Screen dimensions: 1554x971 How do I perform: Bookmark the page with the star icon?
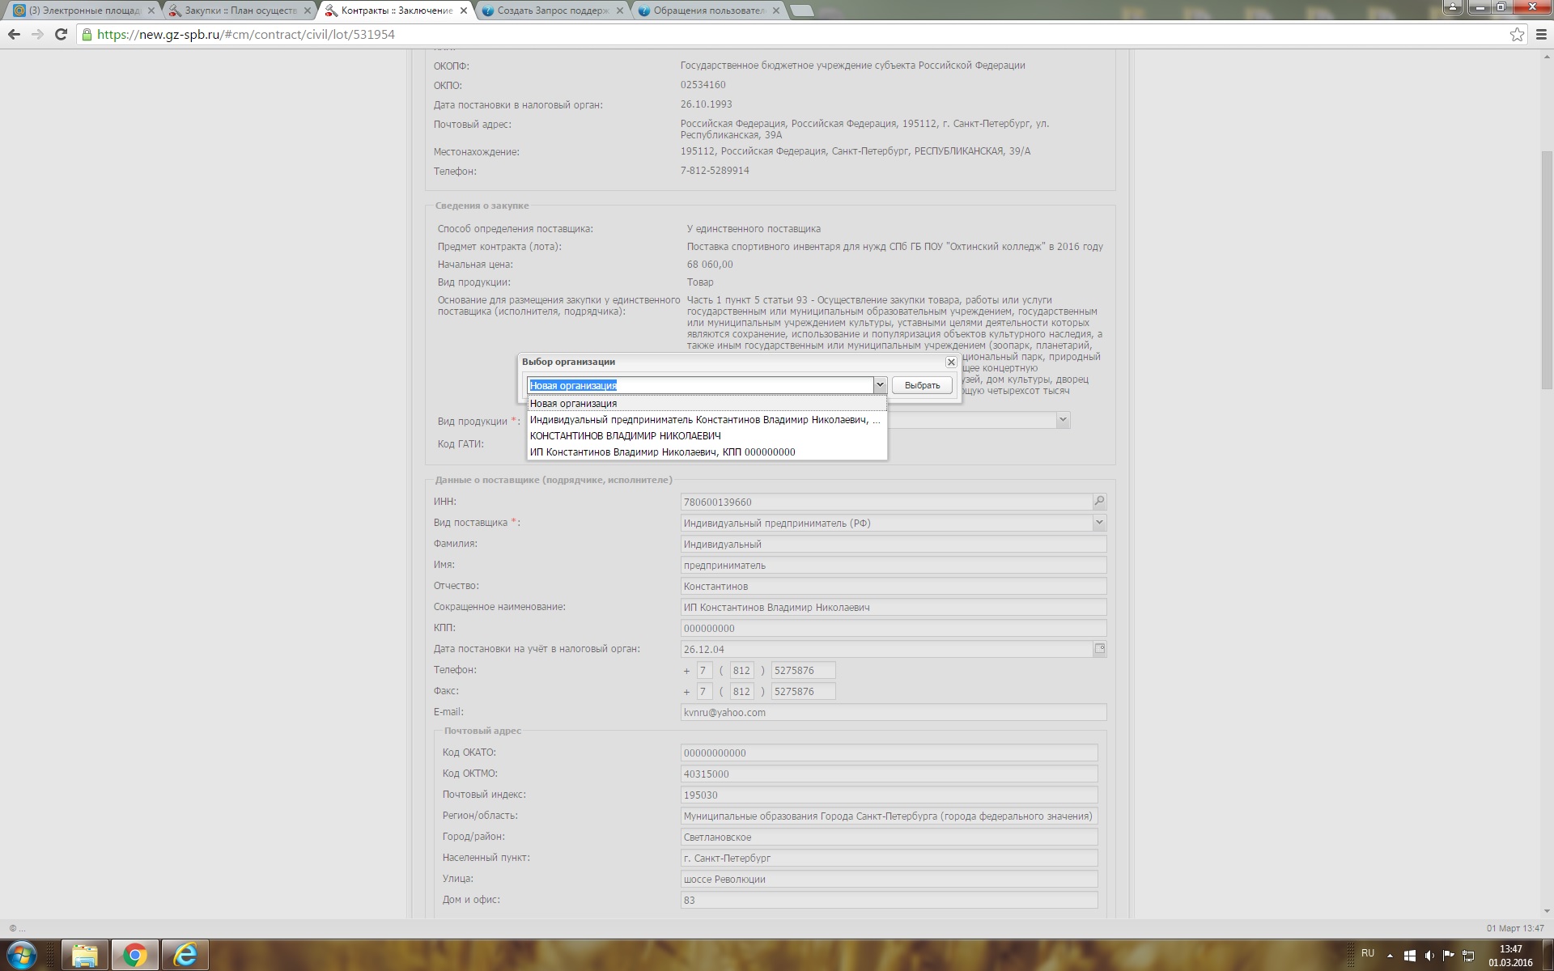pos(1517,34)
